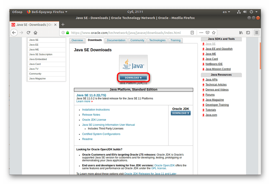The image size is (270, 184).
Task: Click the highlighted Java DOWNLOAD button
Action: 133,78
